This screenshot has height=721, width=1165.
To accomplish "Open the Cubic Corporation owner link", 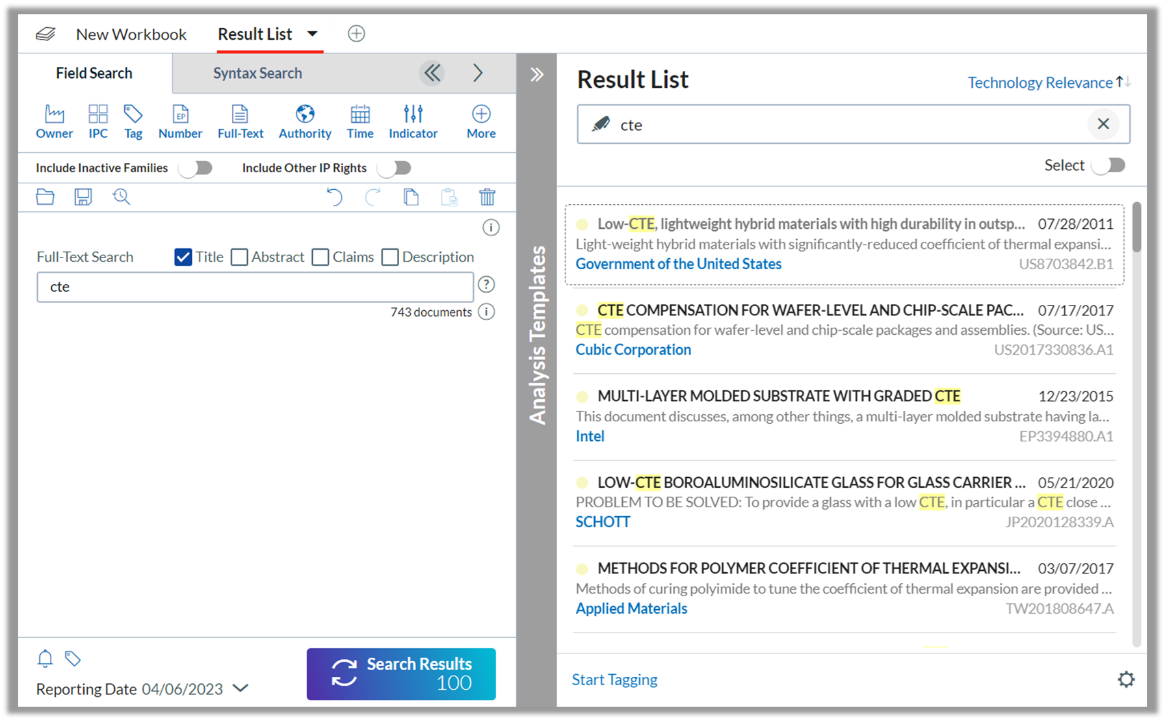I will 633,350.
